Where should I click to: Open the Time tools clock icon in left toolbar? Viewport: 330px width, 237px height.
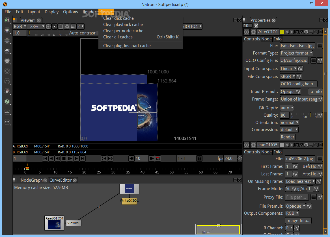[7, 81]
